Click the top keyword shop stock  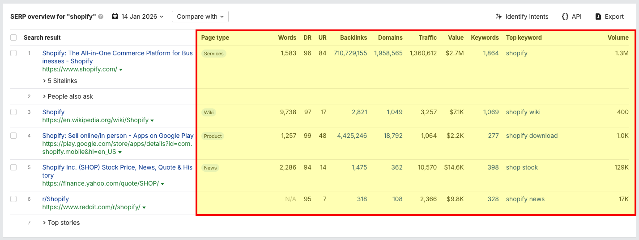coord(522,167)
